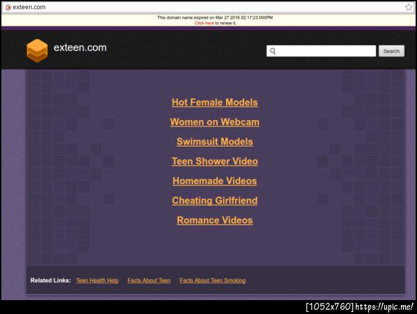417x314 pixels.
Task: Click the 'Related Links:' label
Action: (x=51, y=281)
